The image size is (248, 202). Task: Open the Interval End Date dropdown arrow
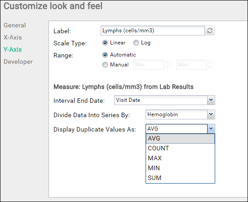pyautogui.click(x=211, y=100)
